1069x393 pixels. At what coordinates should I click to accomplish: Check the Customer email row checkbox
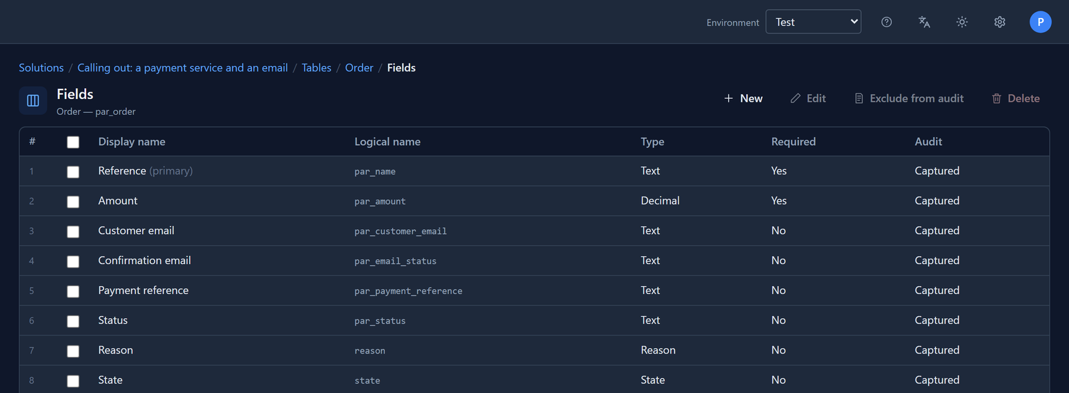73,232
